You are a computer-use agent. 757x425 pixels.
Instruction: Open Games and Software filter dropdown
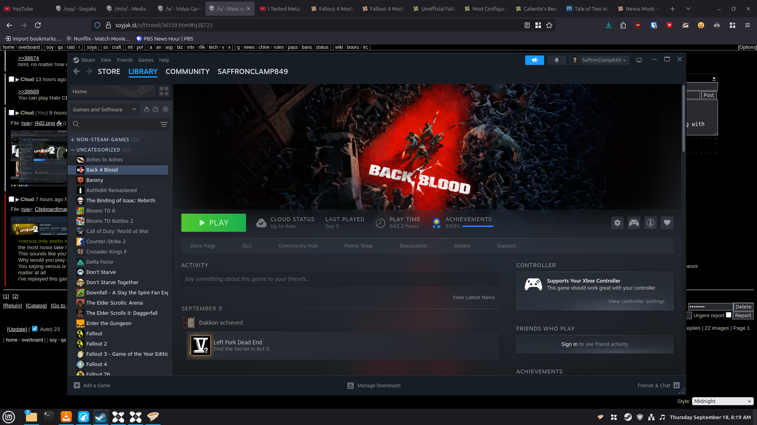pyautogui.click(x=104, y=109)
